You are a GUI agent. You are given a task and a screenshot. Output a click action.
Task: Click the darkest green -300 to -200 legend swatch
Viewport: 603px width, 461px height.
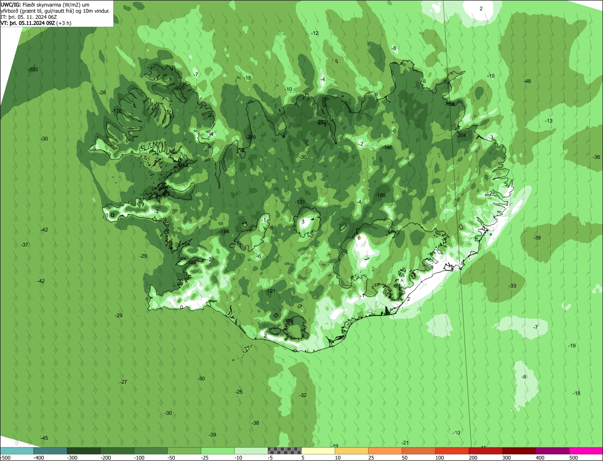pyautogui.click(x=84, y=451)
